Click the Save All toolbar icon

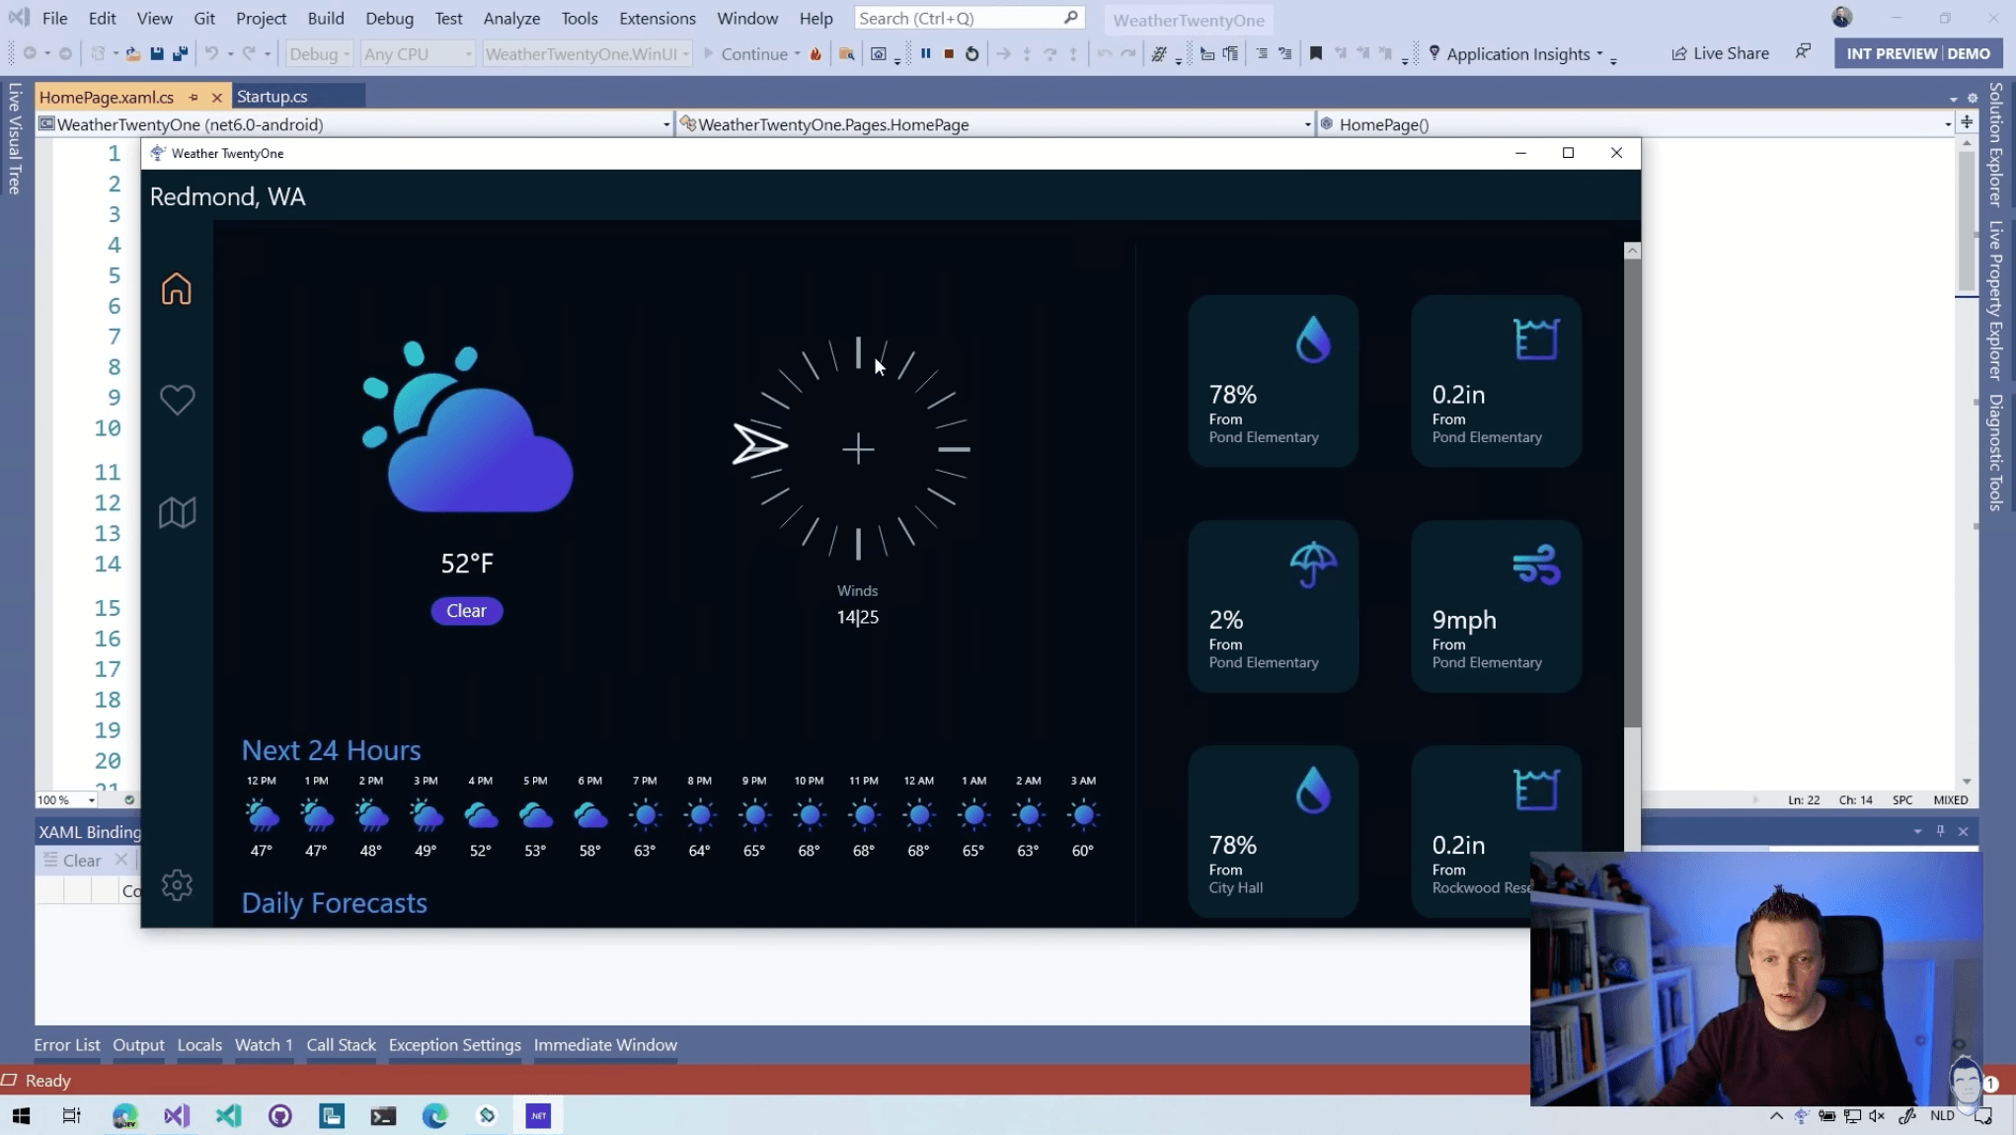click(180, 54)
